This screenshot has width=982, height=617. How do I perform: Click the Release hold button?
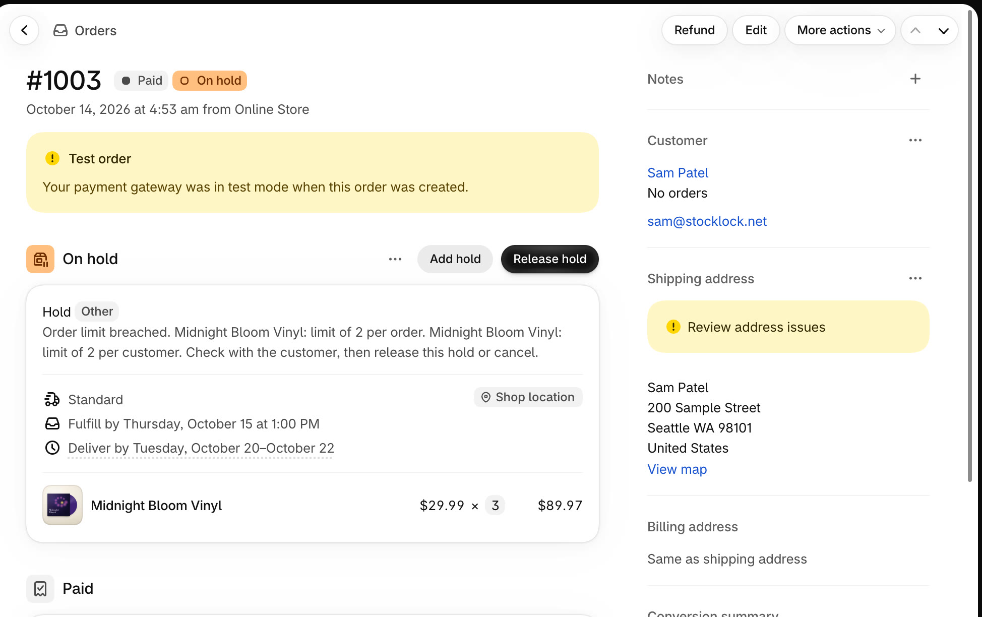click(x=549, y=259)
